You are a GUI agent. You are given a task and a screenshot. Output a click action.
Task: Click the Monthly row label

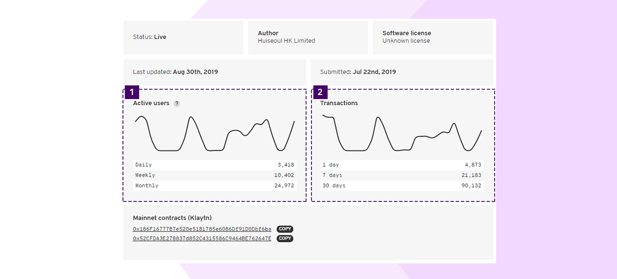pyautogui.click(x=147, y=186)
